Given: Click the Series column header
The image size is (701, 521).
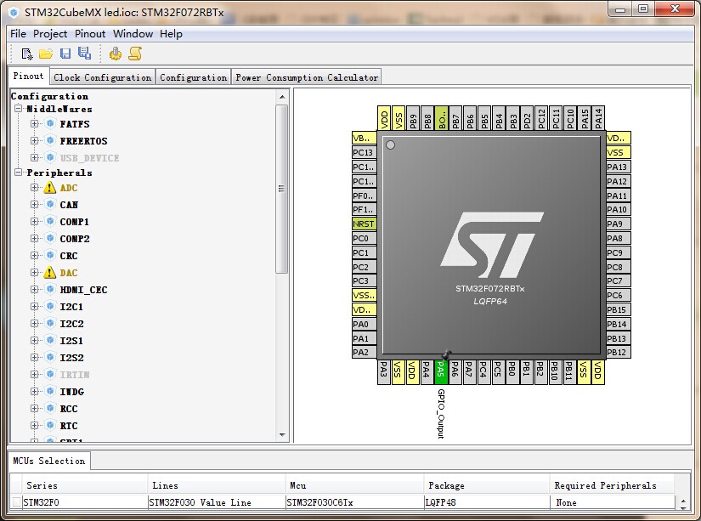Looking at the screenshot, I should [x=84, y=485].
